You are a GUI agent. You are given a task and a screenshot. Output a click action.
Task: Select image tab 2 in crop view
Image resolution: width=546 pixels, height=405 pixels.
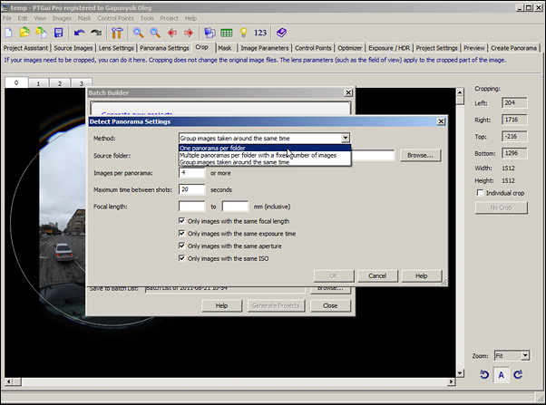coord(60,83)
